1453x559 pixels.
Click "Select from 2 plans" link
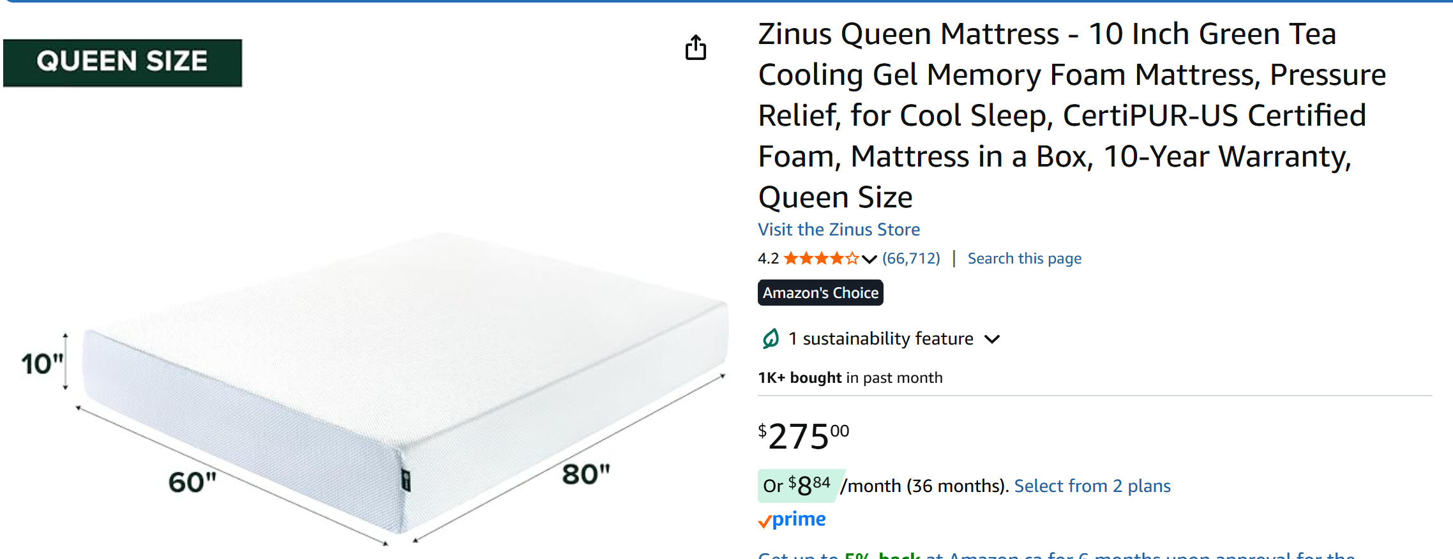[x=1092, y=486]
